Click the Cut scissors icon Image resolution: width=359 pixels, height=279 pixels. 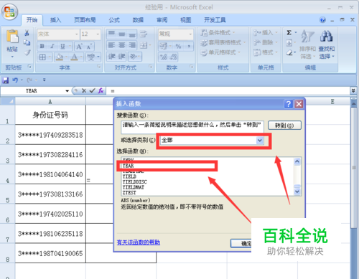tap(27, 33)
